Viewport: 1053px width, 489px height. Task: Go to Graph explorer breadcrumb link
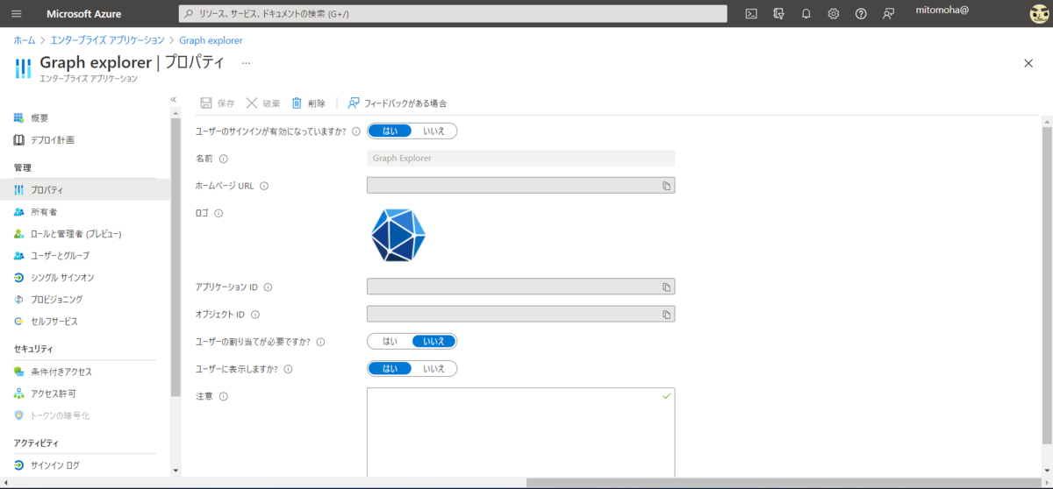[211, 40]
